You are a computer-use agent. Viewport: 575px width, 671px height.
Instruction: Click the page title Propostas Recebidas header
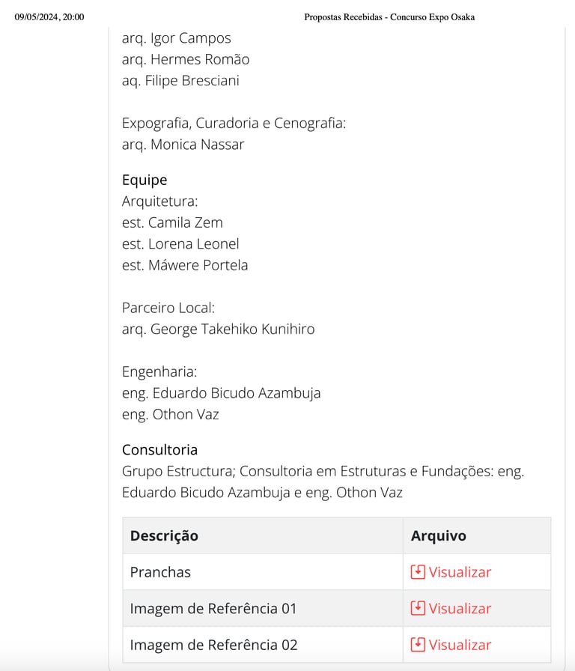(x=389, y=17)
